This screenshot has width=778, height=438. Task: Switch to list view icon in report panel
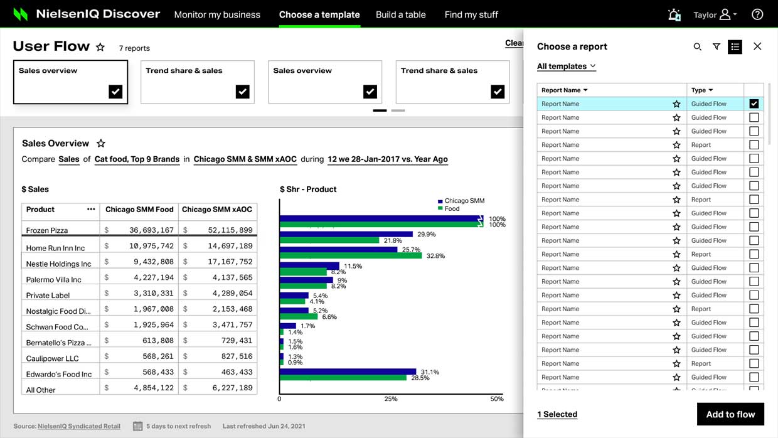[735, 46]
